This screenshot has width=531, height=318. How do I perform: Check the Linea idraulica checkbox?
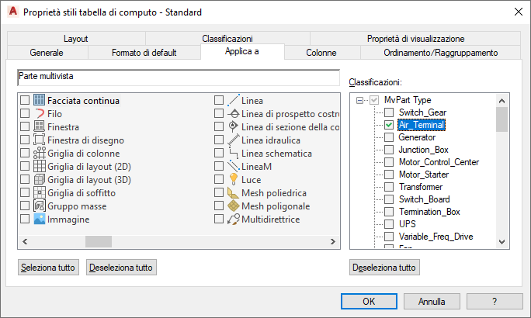(x=219, y=140)
